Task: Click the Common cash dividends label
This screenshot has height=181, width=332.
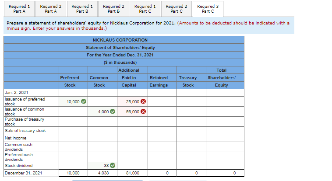Action: coord(19,147)
